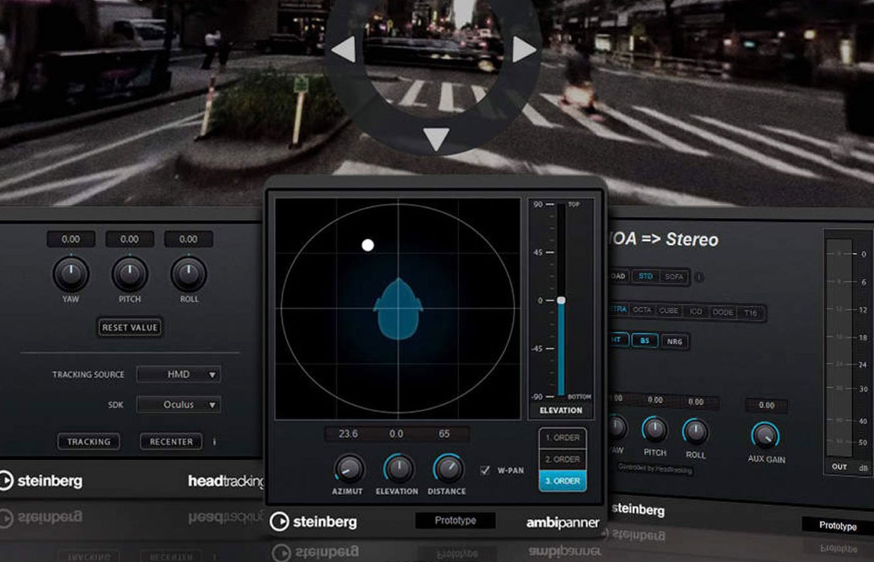Click the azimut value field showing 23.6
Screen dimensions: 874x562
tap(348, 433)
